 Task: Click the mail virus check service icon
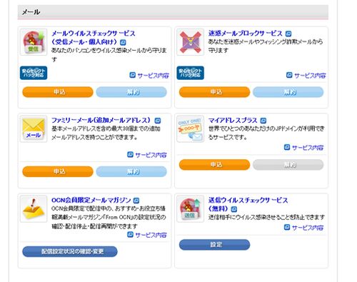tap(34, 42)
